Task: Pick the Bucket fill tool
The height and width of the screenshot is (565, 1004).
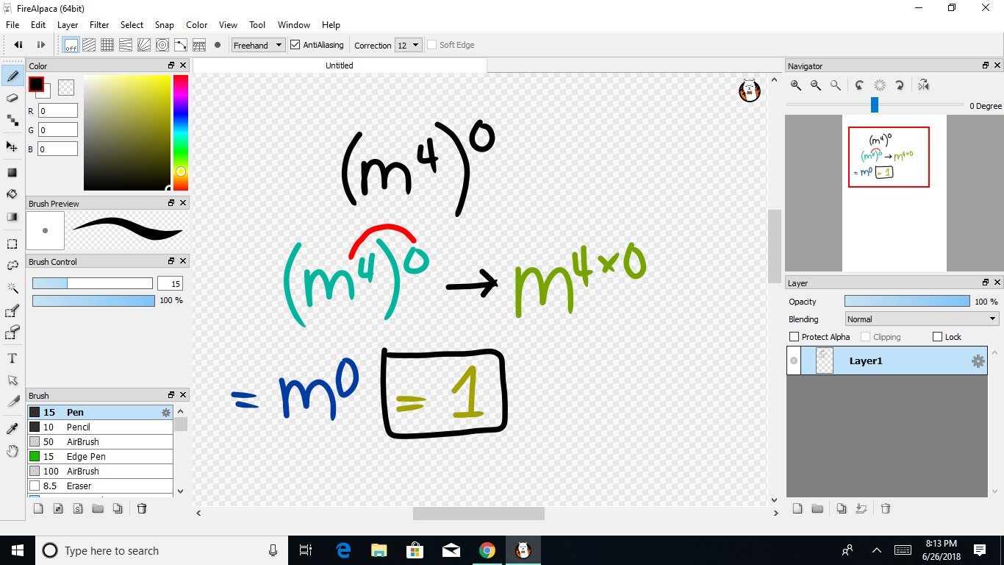Action: [12, 194]
